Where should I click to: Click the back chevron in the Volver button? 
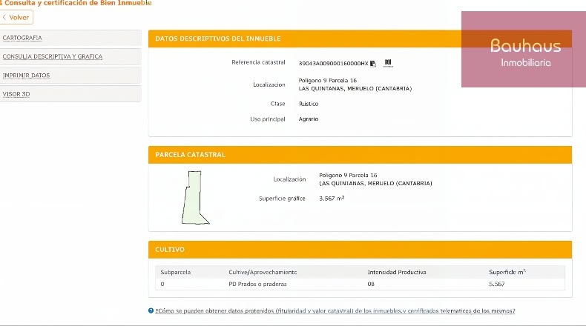[4, 17]
